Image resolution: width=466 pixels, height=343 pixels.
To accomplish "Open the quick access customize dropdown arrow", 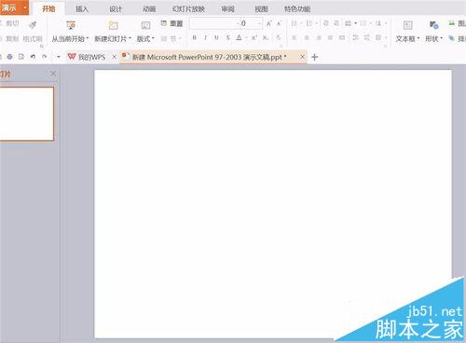I will click(59, 57).
